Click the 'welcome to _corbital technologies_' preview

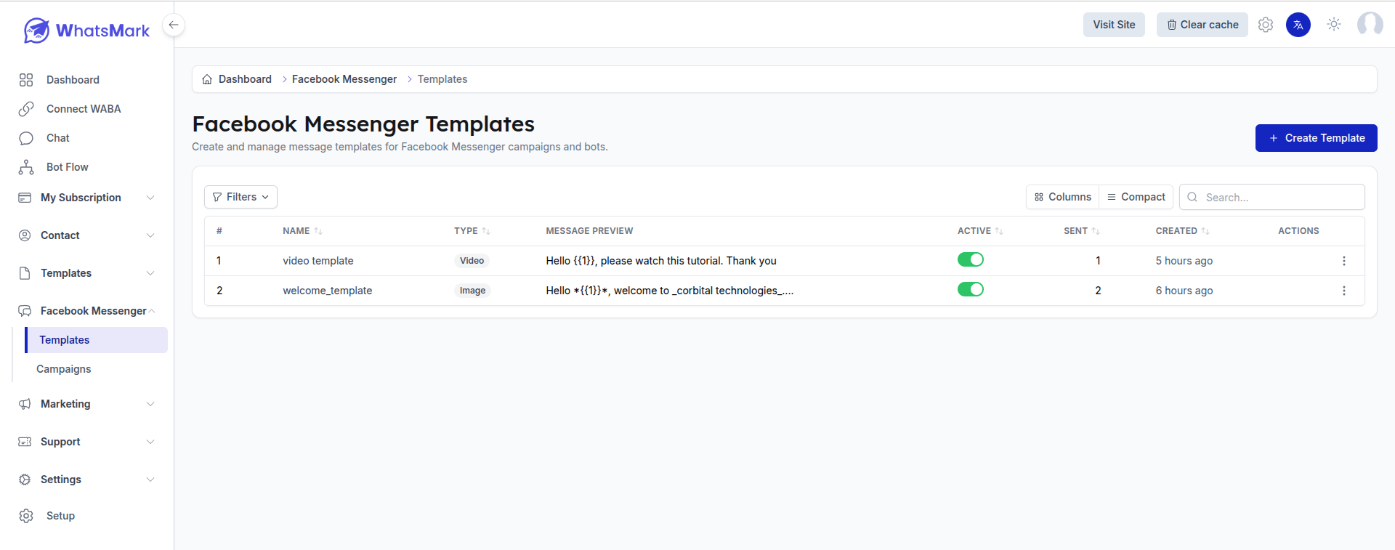tap(670, 291)
